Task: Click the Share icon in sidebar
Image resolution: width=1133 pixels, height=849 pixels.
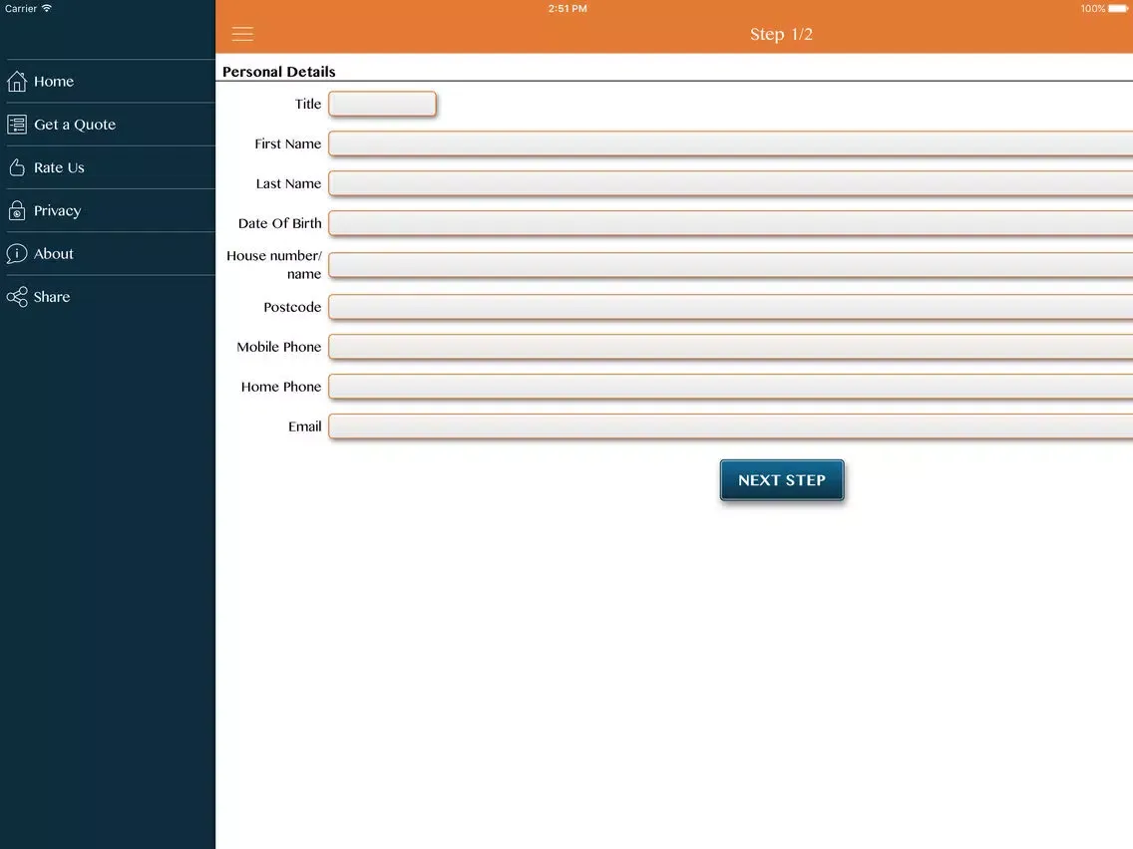Action: pyautogui.click(x=17, y=297)
